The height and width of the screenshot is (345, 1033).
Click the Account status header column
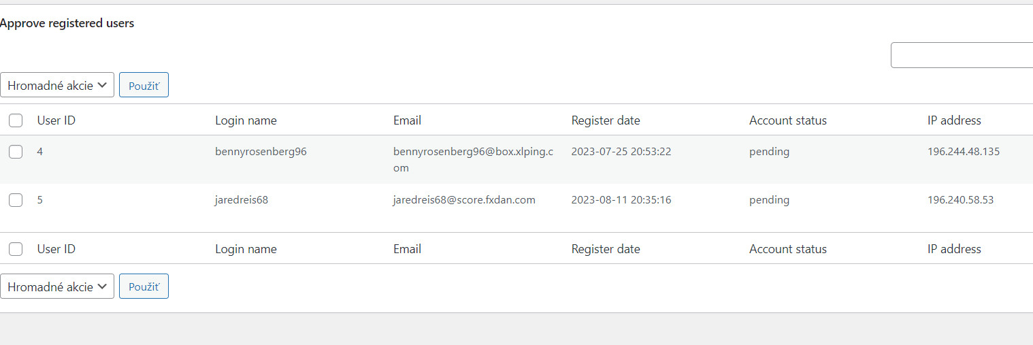point(788,120)
